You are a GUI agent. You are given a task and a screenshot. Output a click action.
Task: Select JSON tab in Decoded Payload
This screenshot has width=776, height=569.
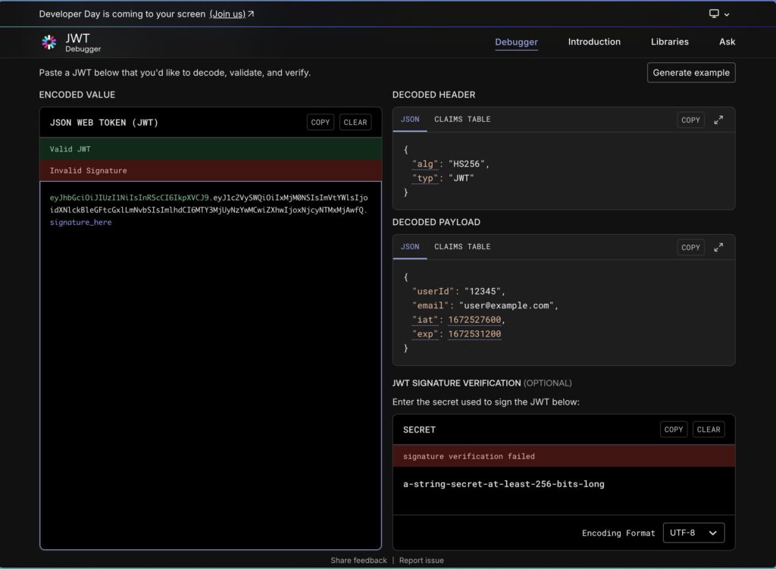[410, 246]
